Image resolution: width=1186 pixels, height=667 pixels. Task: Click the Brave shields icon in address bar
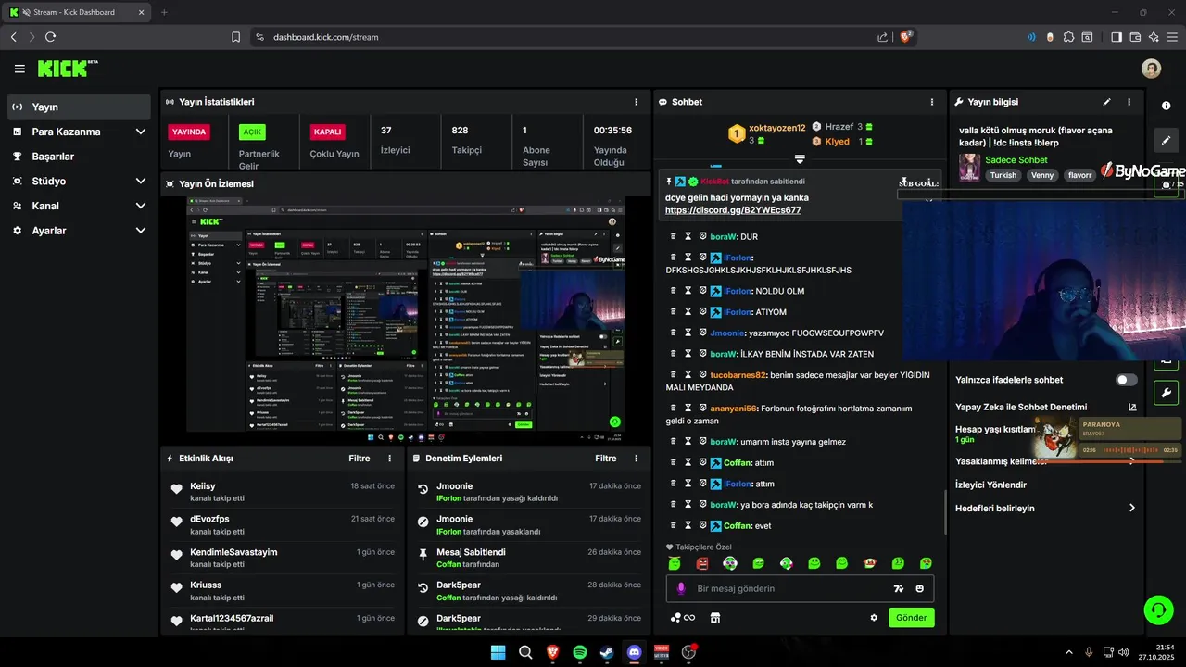tap(906, 37)
